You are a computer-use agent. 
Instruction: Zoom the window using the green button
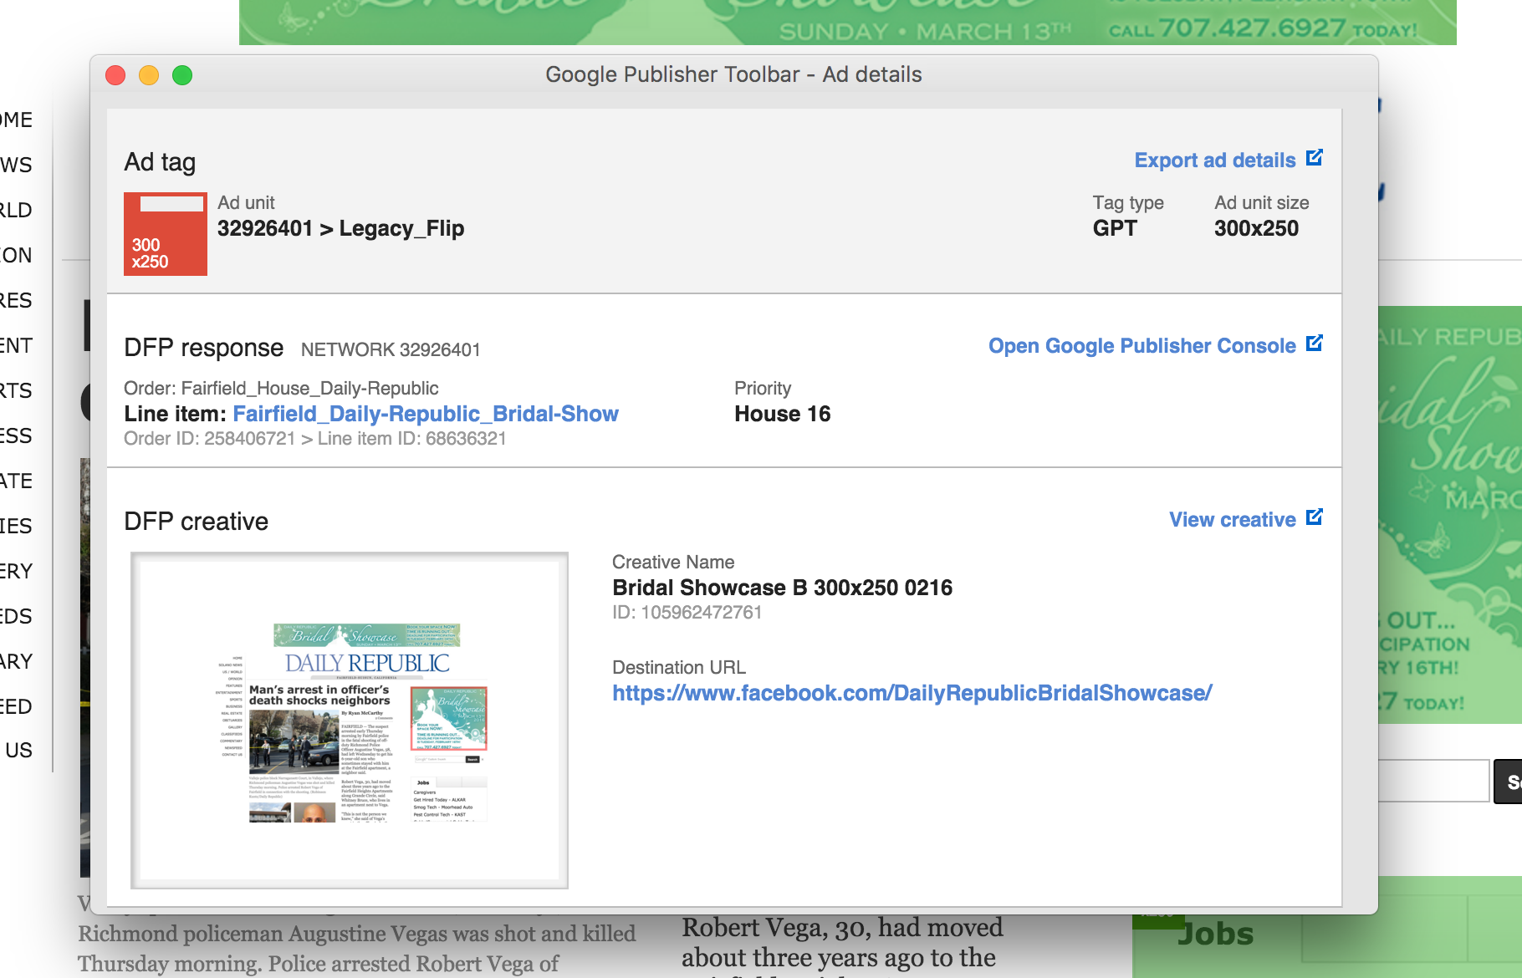click(182, 75)
